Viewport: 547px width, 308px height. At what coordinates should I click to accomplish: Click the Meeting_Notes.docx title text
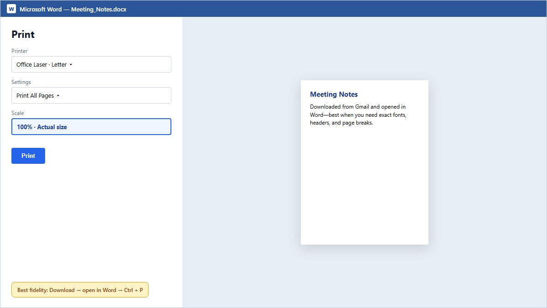point(98,9)
